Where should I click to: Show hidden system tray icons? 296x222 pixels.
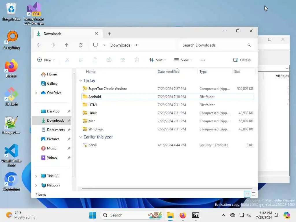tap(223, 215)
